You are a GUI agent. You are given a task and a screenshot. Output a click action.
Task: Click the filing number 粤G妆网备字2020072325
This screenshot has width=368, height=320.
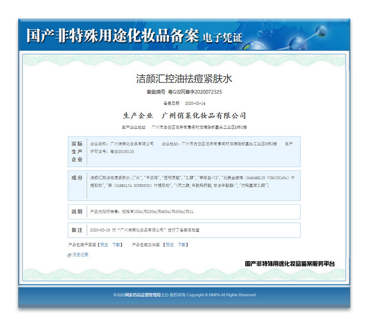pyautogui.click(x=195, y=92)
